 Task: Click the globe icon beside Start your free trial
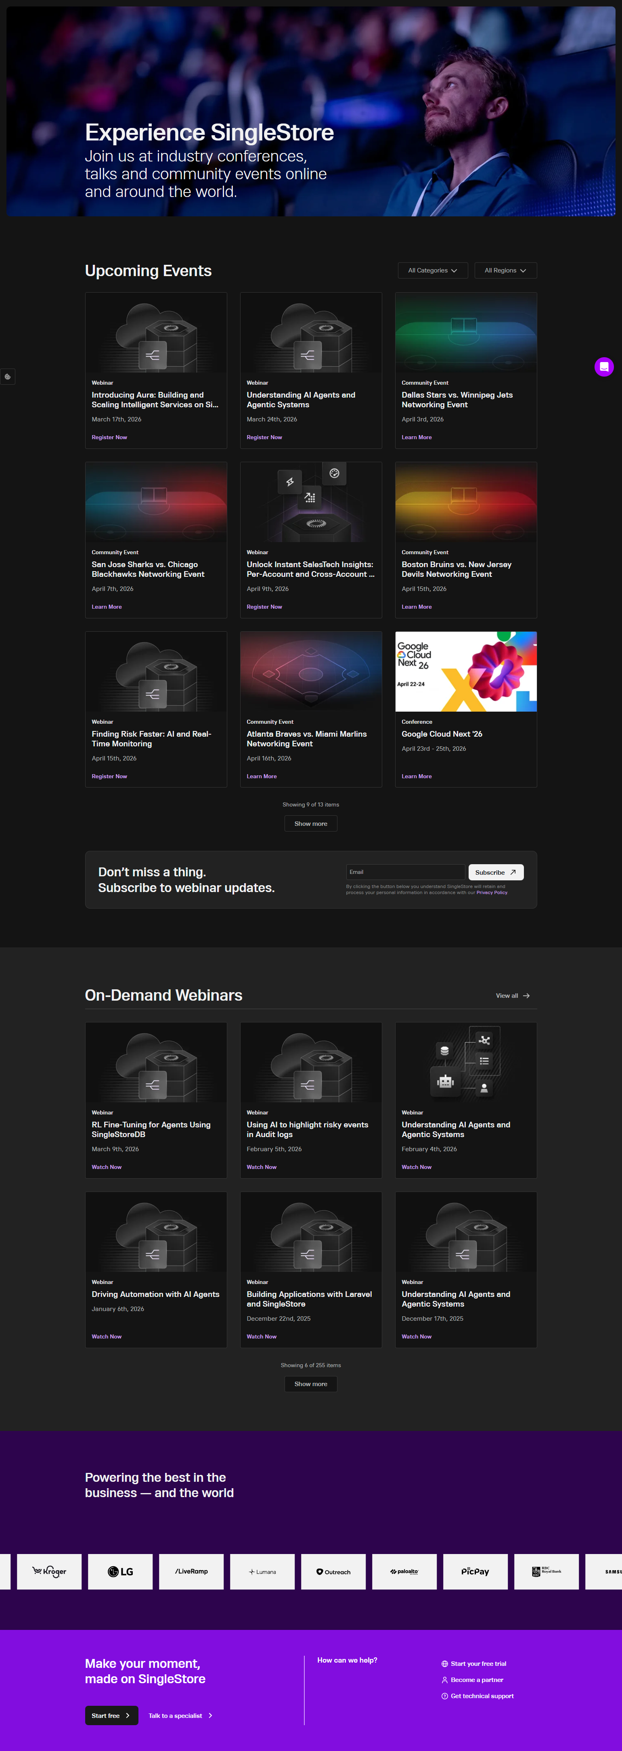444,1663
